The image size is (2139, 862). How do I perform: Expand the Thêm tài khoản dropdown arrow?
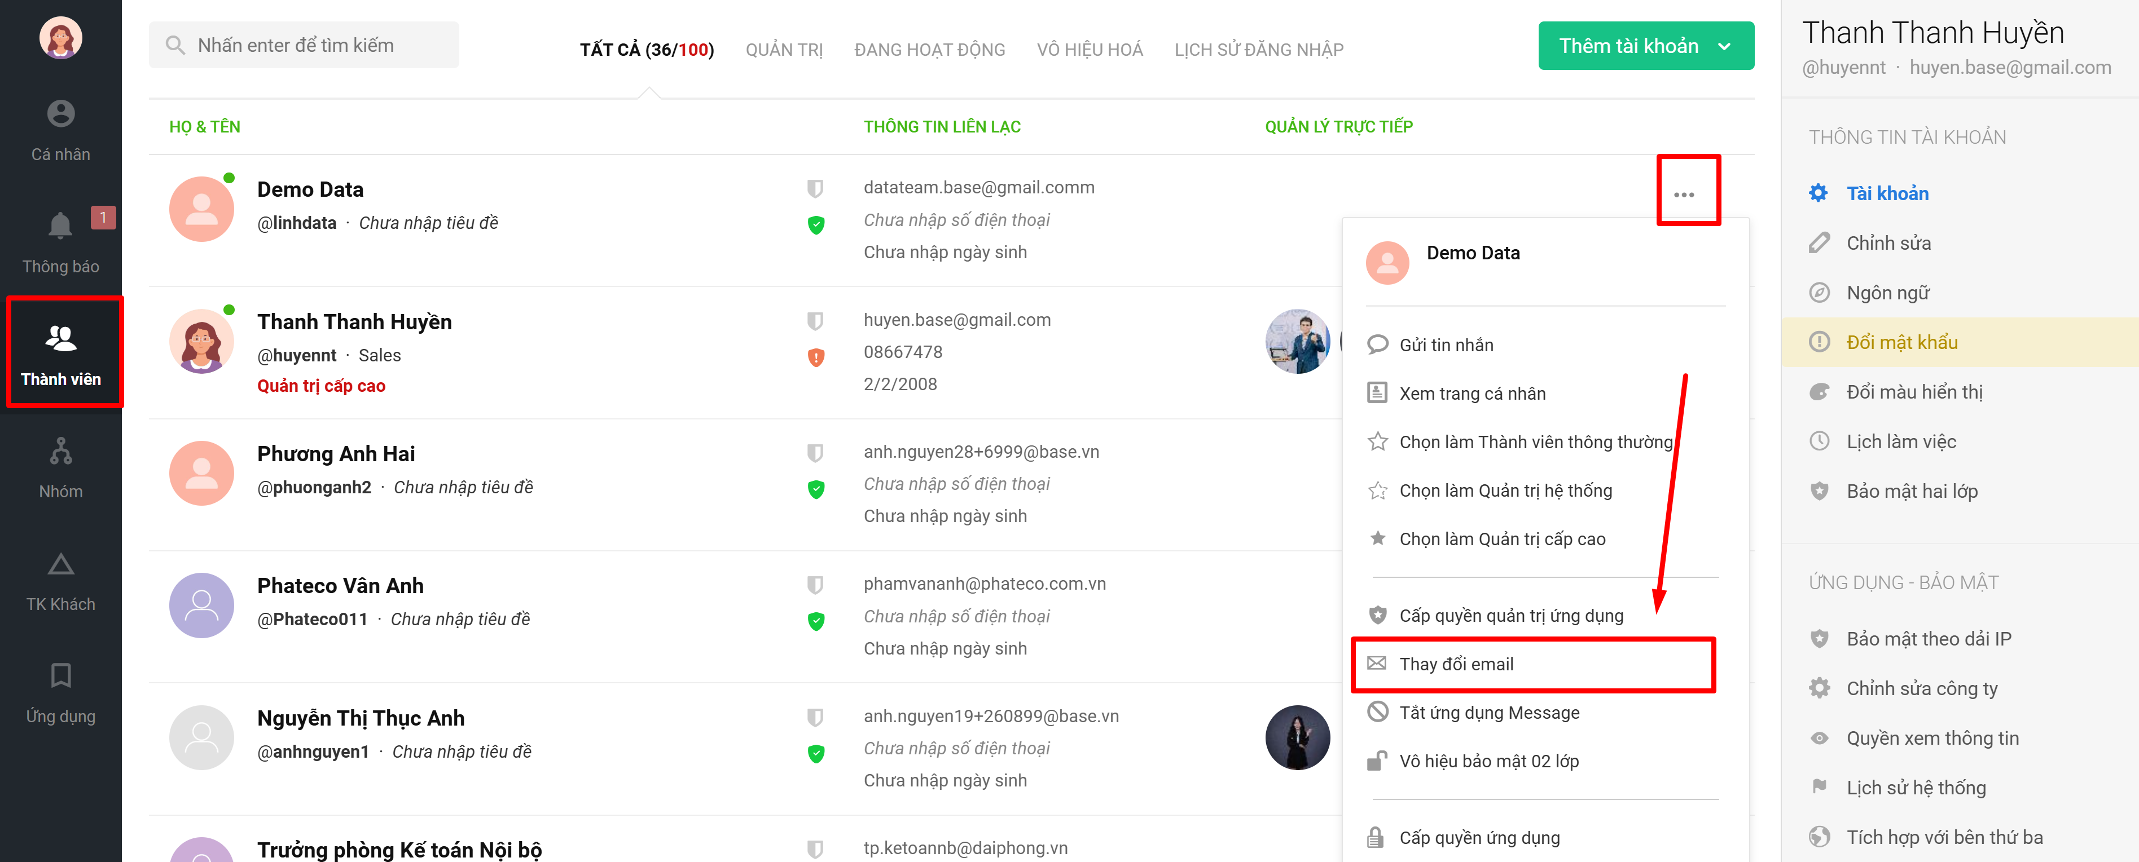[x=1725, y=46]
